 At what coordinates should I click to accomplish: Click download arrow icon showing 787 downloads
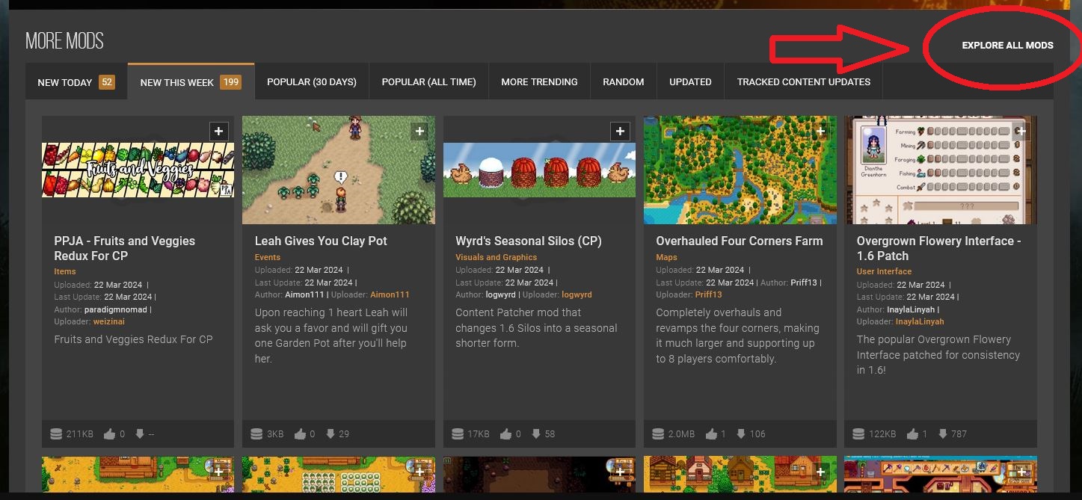943,433
